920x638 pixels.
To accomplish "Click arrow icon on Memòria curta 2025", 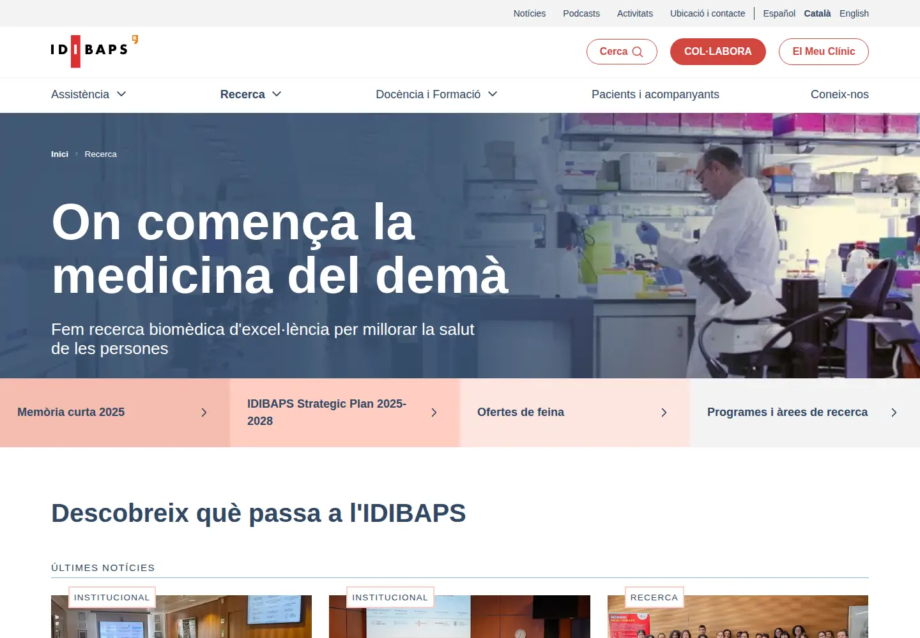I will click(x=204, y=413).
